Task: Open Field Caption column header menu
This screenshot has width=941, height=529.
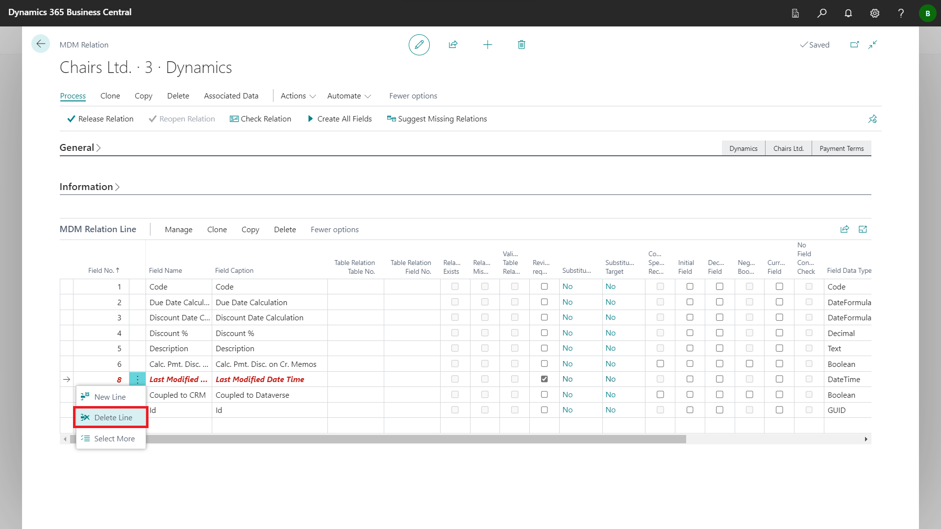Action: 234,270
